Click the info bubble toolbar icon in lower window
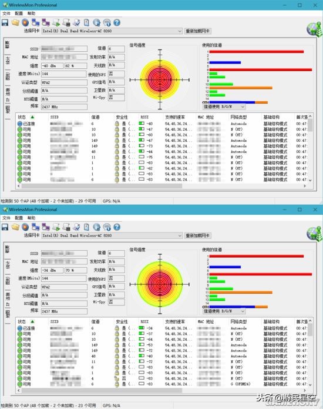This screenshot has width=323, height=409. point(107,227)
